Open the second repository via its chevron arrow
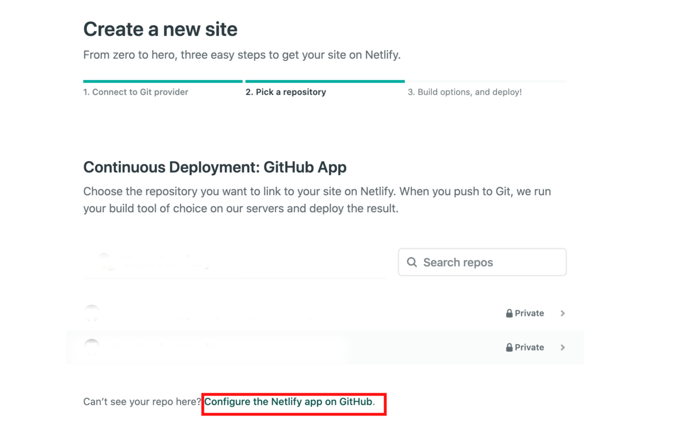The width and height of the screenshot is (683, 436). coord(562,347)
